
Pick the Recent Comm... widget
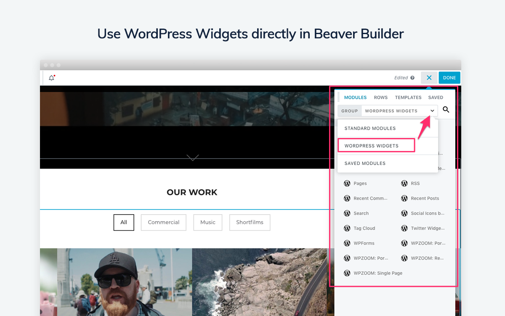tap(366, 198)
